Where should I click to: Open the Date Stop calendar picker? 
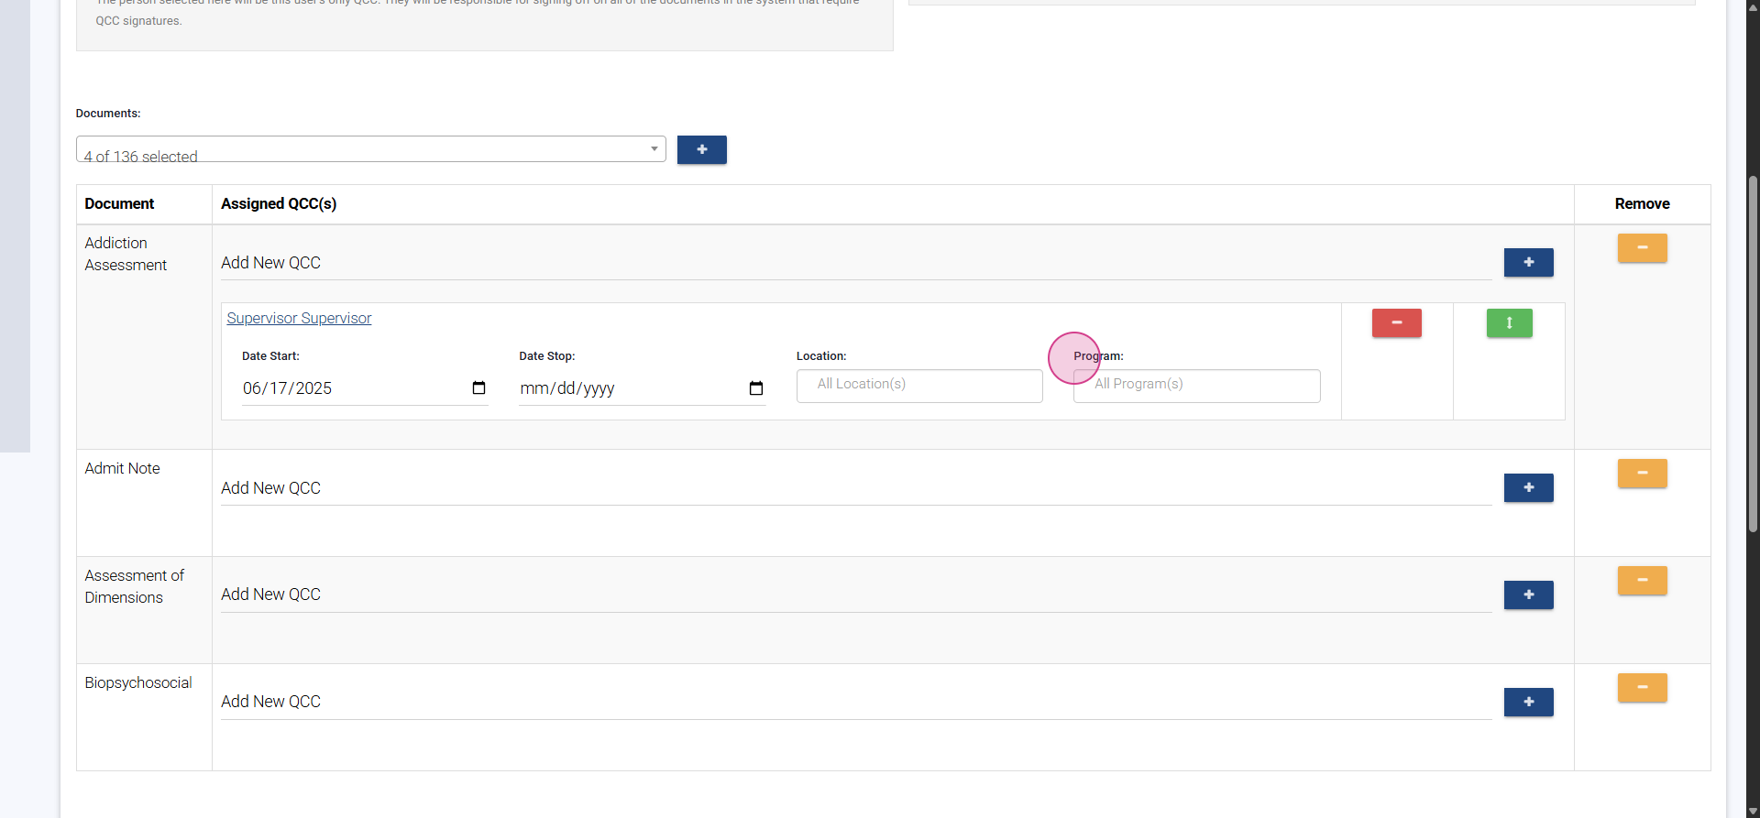pyautogui.click(x=755, y=388)
